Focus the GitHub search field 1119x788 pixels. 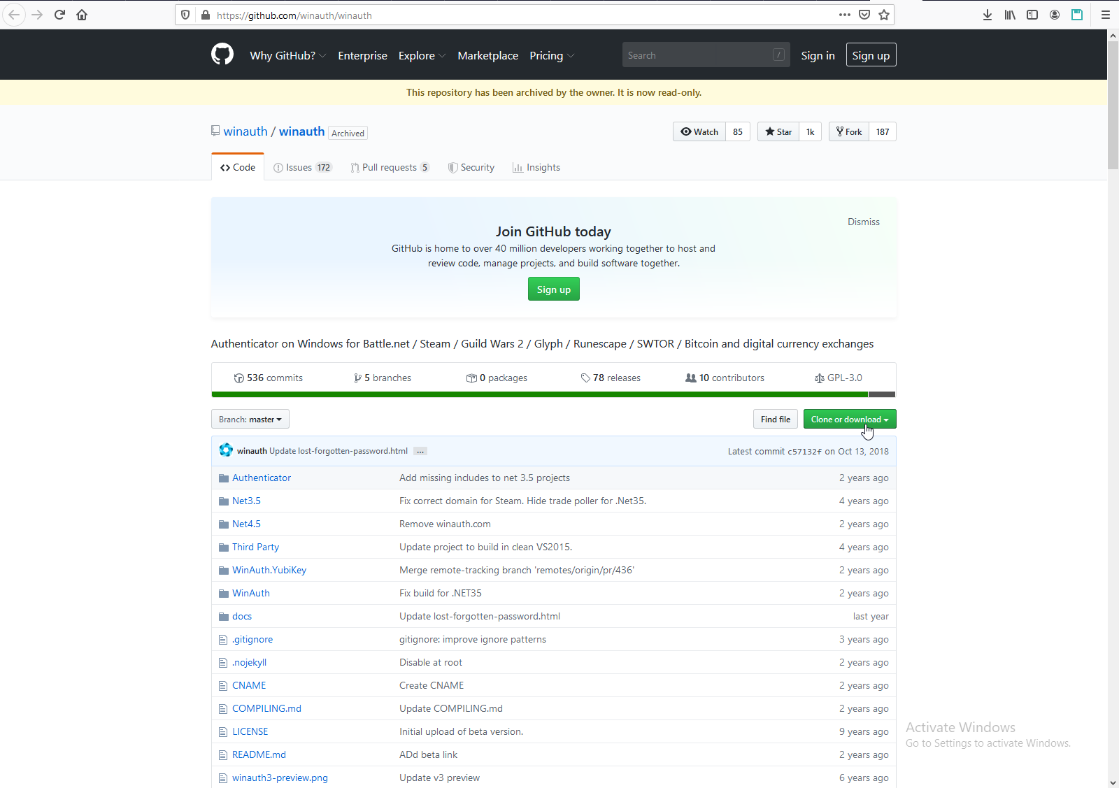(x=706, y=55)
